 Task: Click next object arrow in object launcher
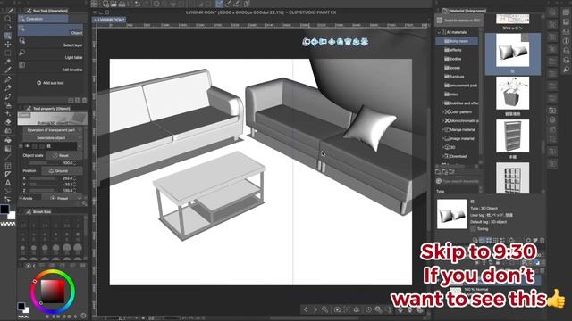(315, 309)
